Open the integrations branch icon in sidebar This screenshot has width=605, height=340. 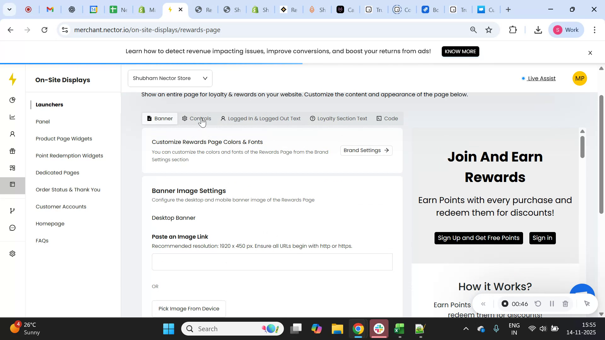pos(13,210)
